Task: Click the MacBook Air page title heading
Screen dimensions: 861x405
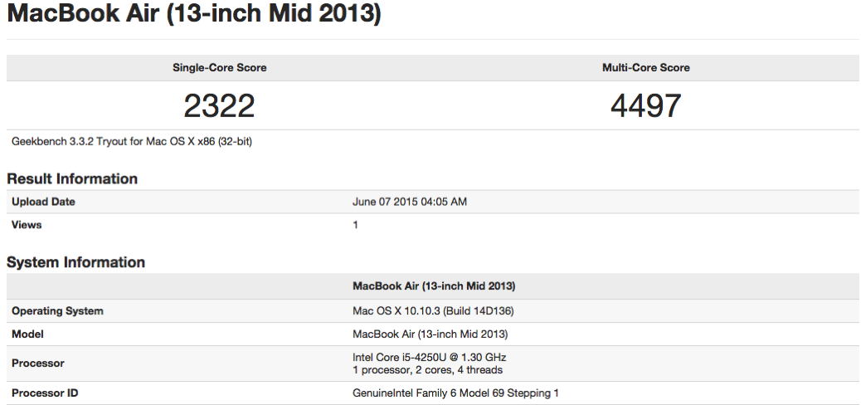Action: coord(194,14)
